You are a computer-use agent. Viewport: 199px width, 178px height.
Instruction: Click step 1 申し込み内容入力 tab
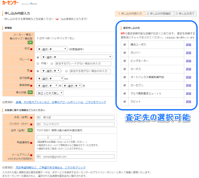pos(130,14)
